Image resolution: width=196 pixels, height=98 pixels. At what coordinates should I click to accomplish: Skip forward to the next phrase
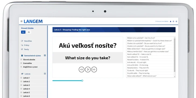pos(94,69)
